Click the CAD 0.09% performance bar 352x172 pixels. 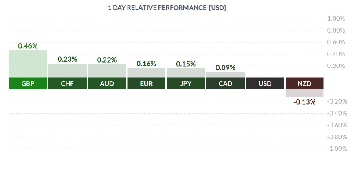click(x=225, y=75)
